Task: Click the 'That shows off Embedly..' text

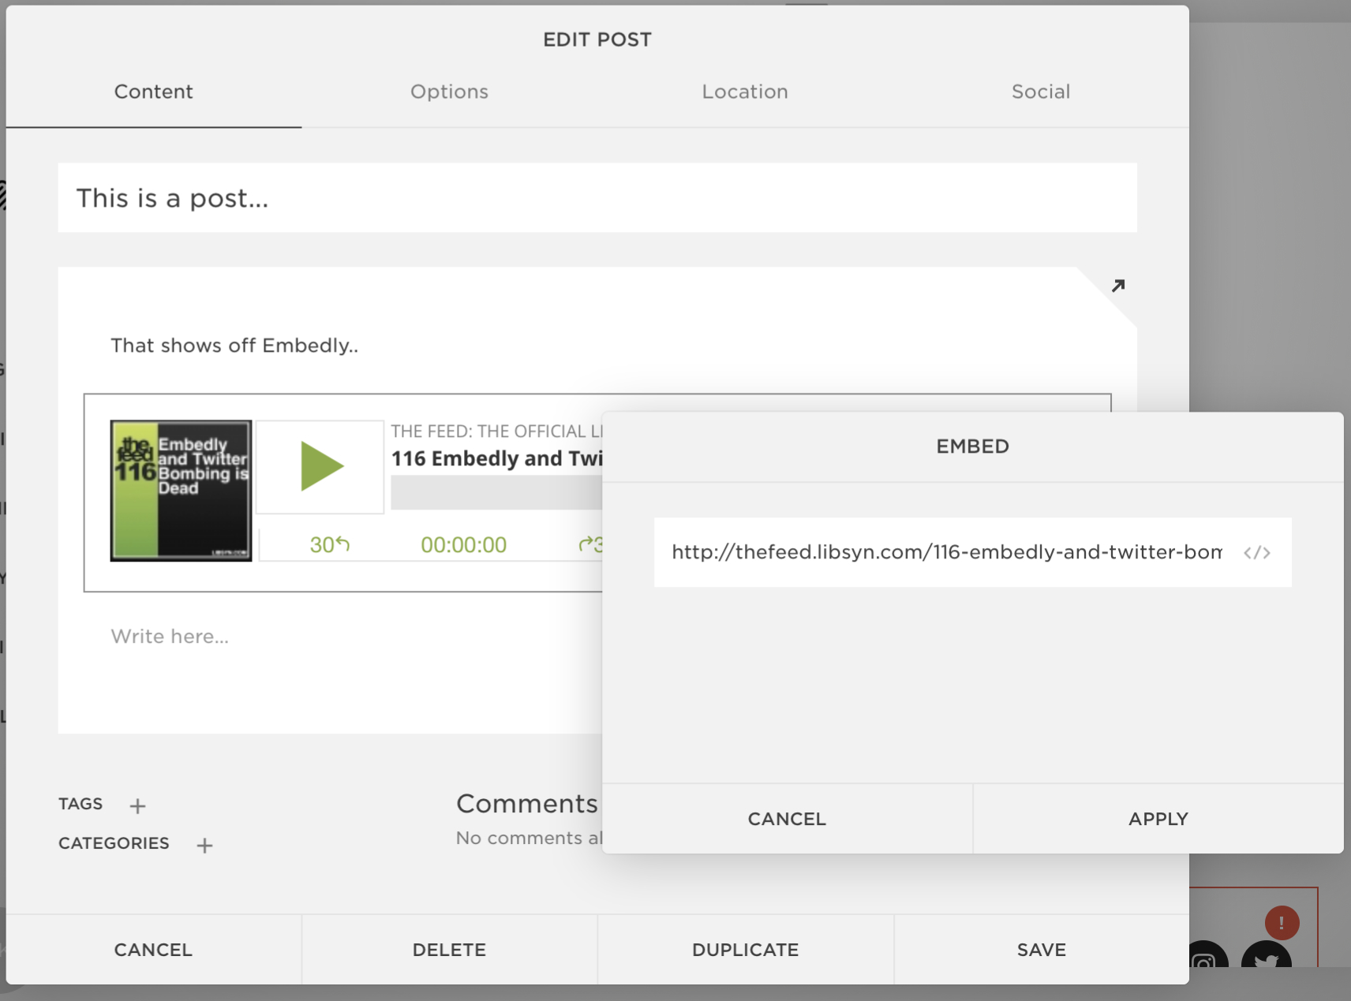Action: click(x=234, y=345)
